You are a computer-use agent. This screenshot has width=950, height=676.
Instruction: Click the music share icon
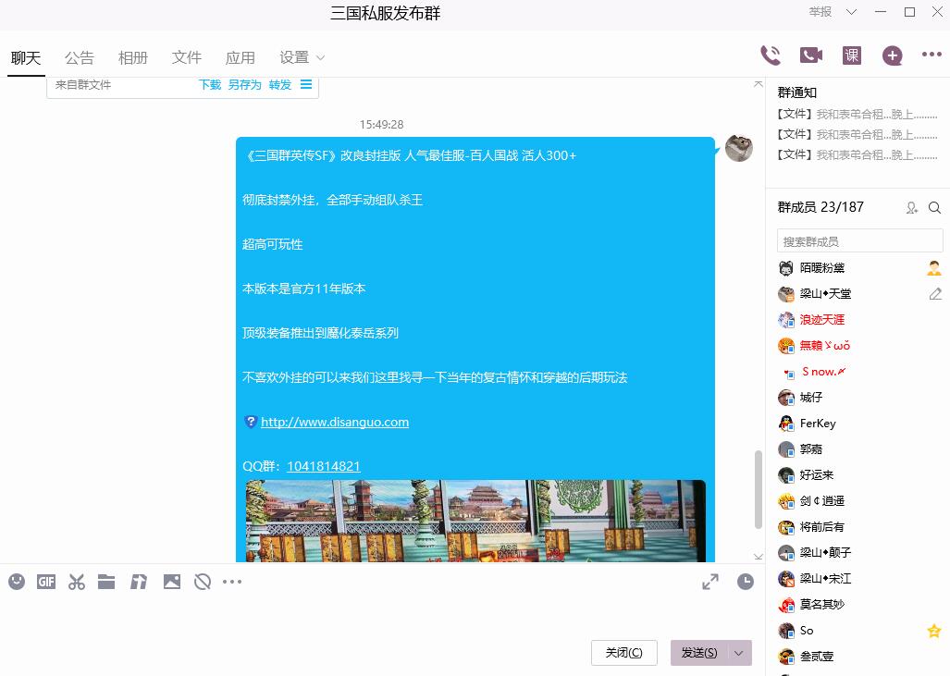click(139, 582)
